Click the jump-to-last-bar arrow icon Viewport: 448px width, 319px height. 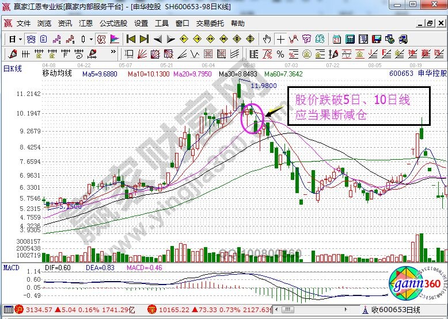click(144, 39)
